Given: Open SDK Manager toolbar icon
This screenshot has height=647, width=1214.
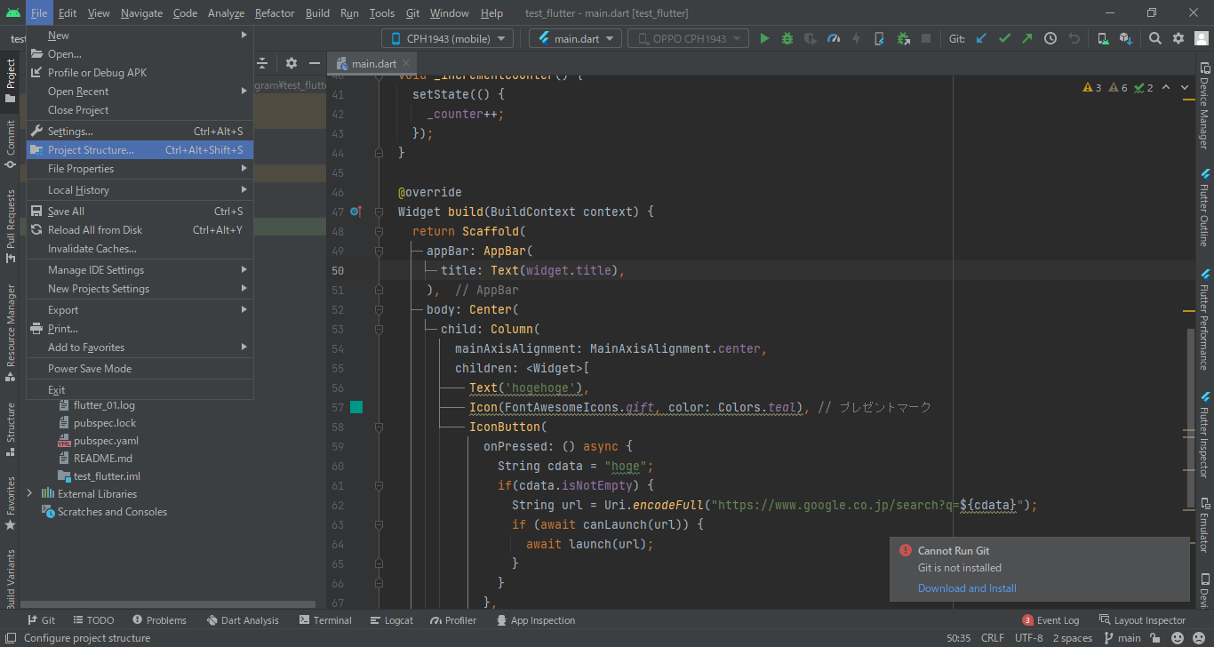Looking at the screenshot, I should pos(1126,38).
